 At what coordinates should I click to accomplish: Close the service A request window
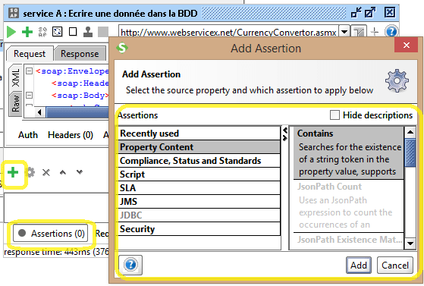(390, 12)
